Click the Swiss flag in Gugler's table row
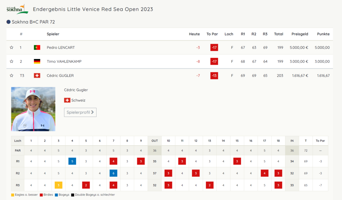This screenshot has height=200, width=342. 37,75
